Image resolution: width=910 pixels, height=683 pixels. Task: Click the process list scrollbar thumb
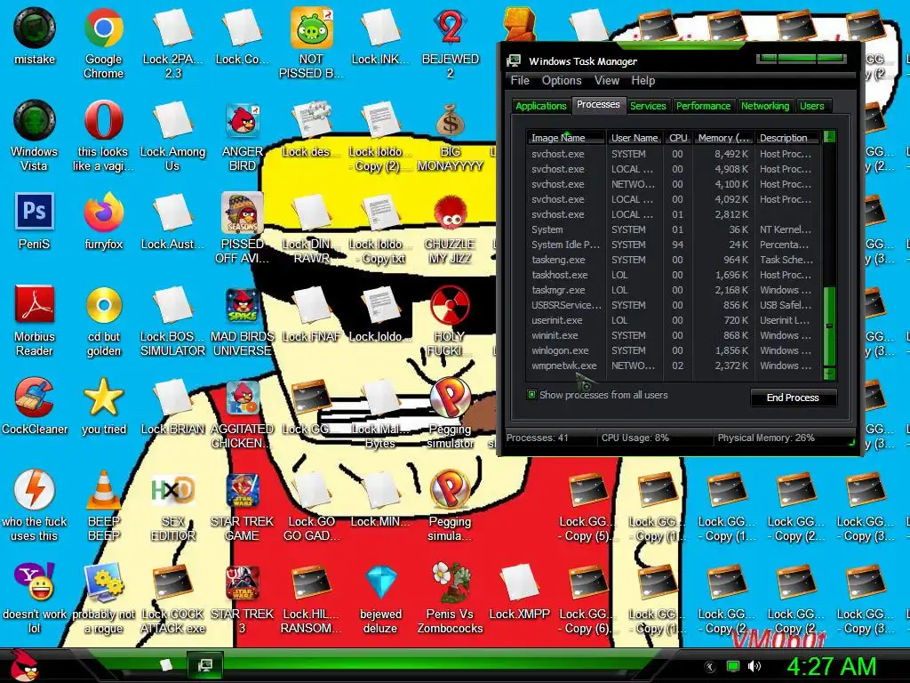829,326
